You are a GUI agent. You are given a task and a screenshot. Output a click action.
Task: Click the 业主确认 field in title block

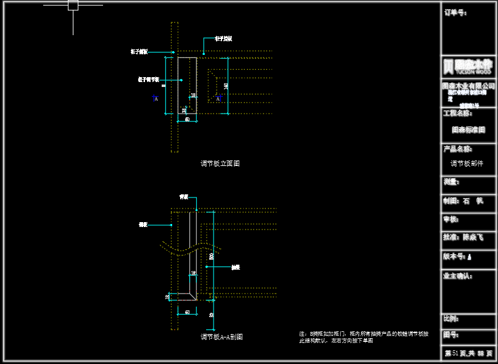point(457,276)
